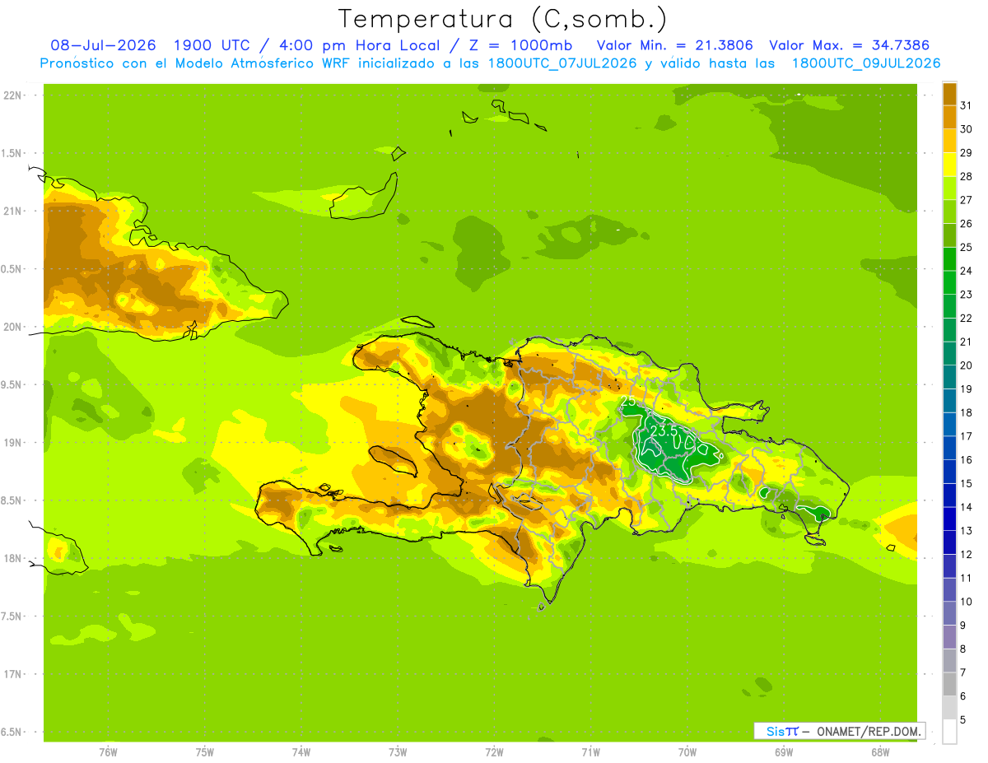Click legend value '30'

(967, 129)
